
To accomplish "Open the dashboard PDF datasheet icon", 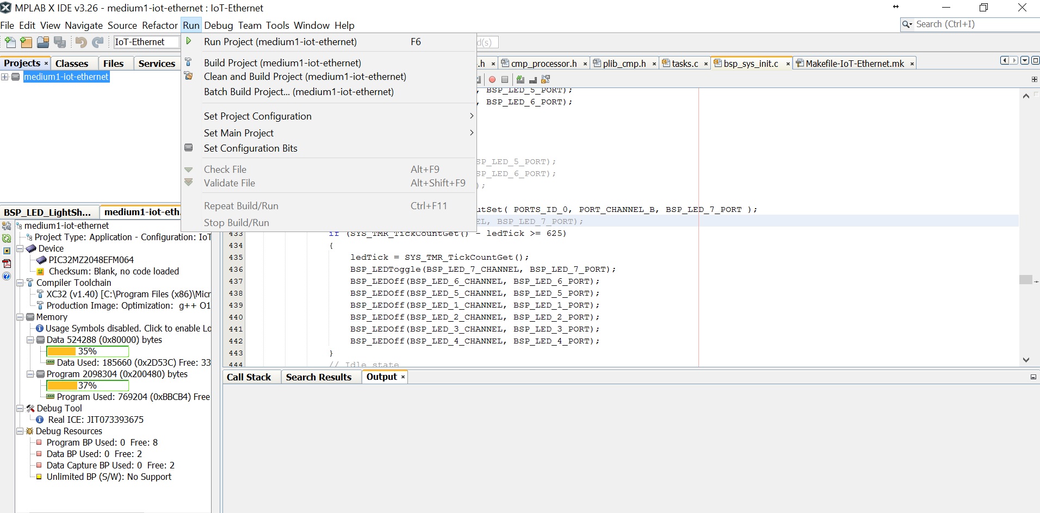I will pos(7,264).
